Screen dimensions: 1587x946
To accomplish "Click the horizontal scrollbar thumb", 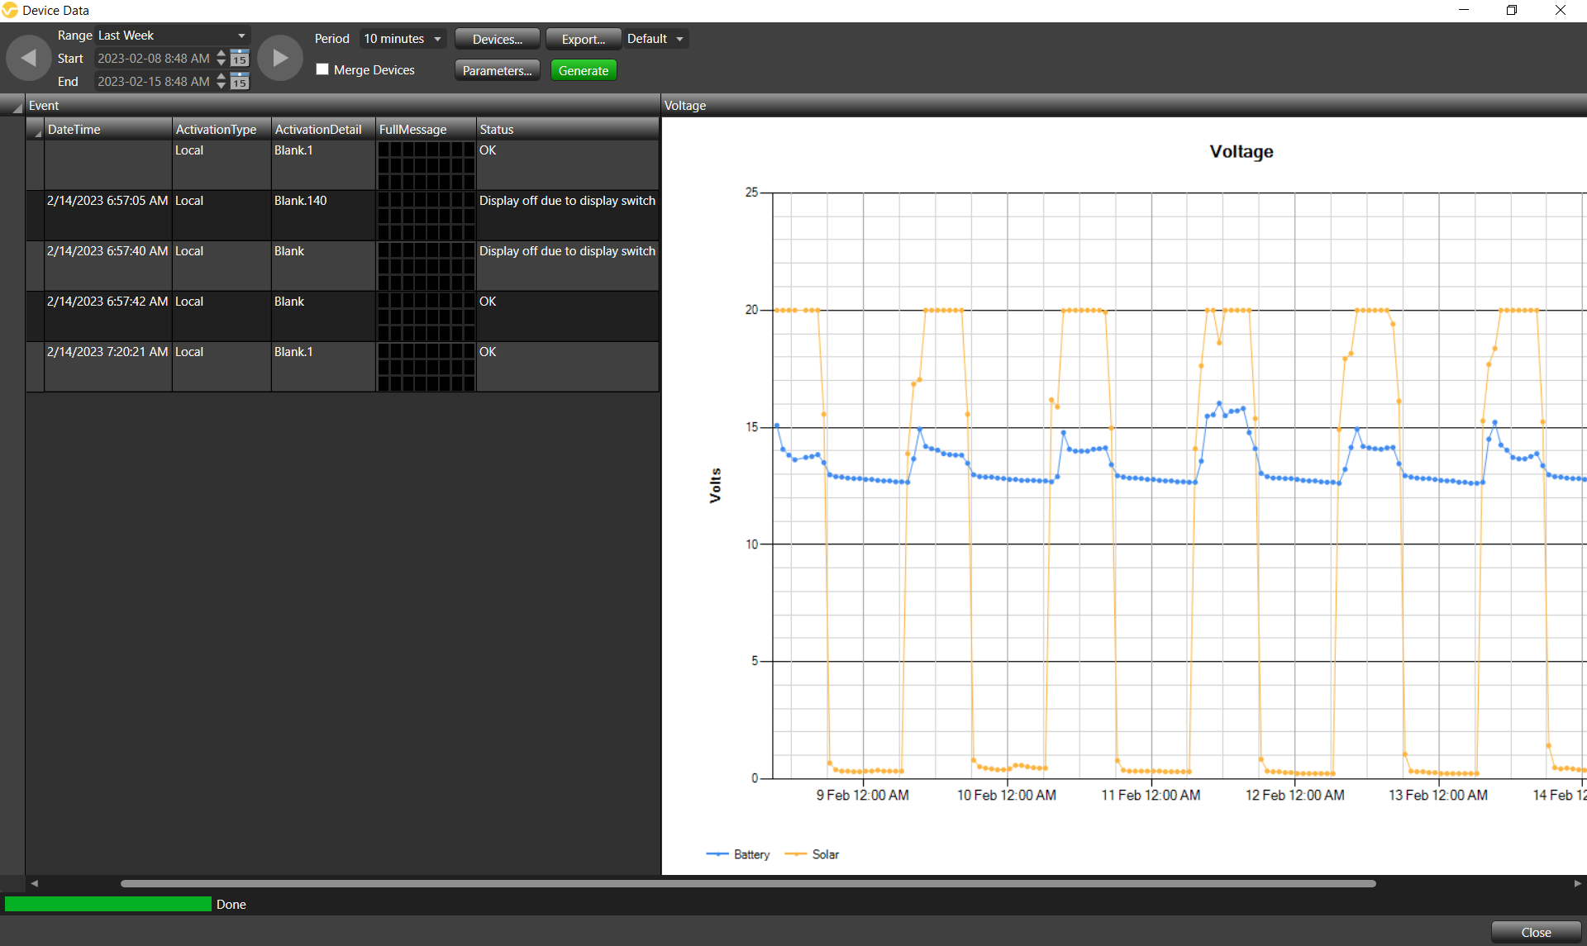I will point(748,883).
